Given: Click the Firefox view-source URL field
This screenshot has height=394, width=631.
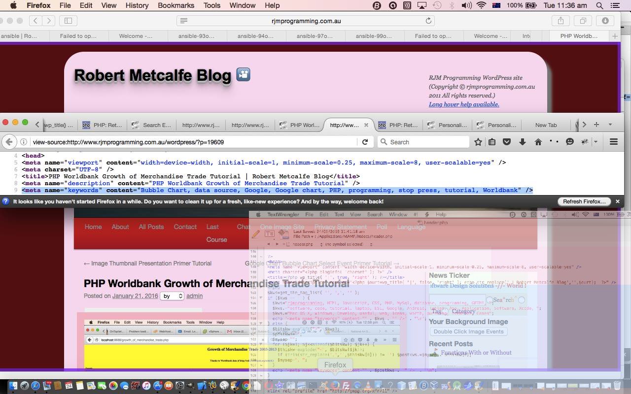Looking at the screenshot, I should click(194, 142).
